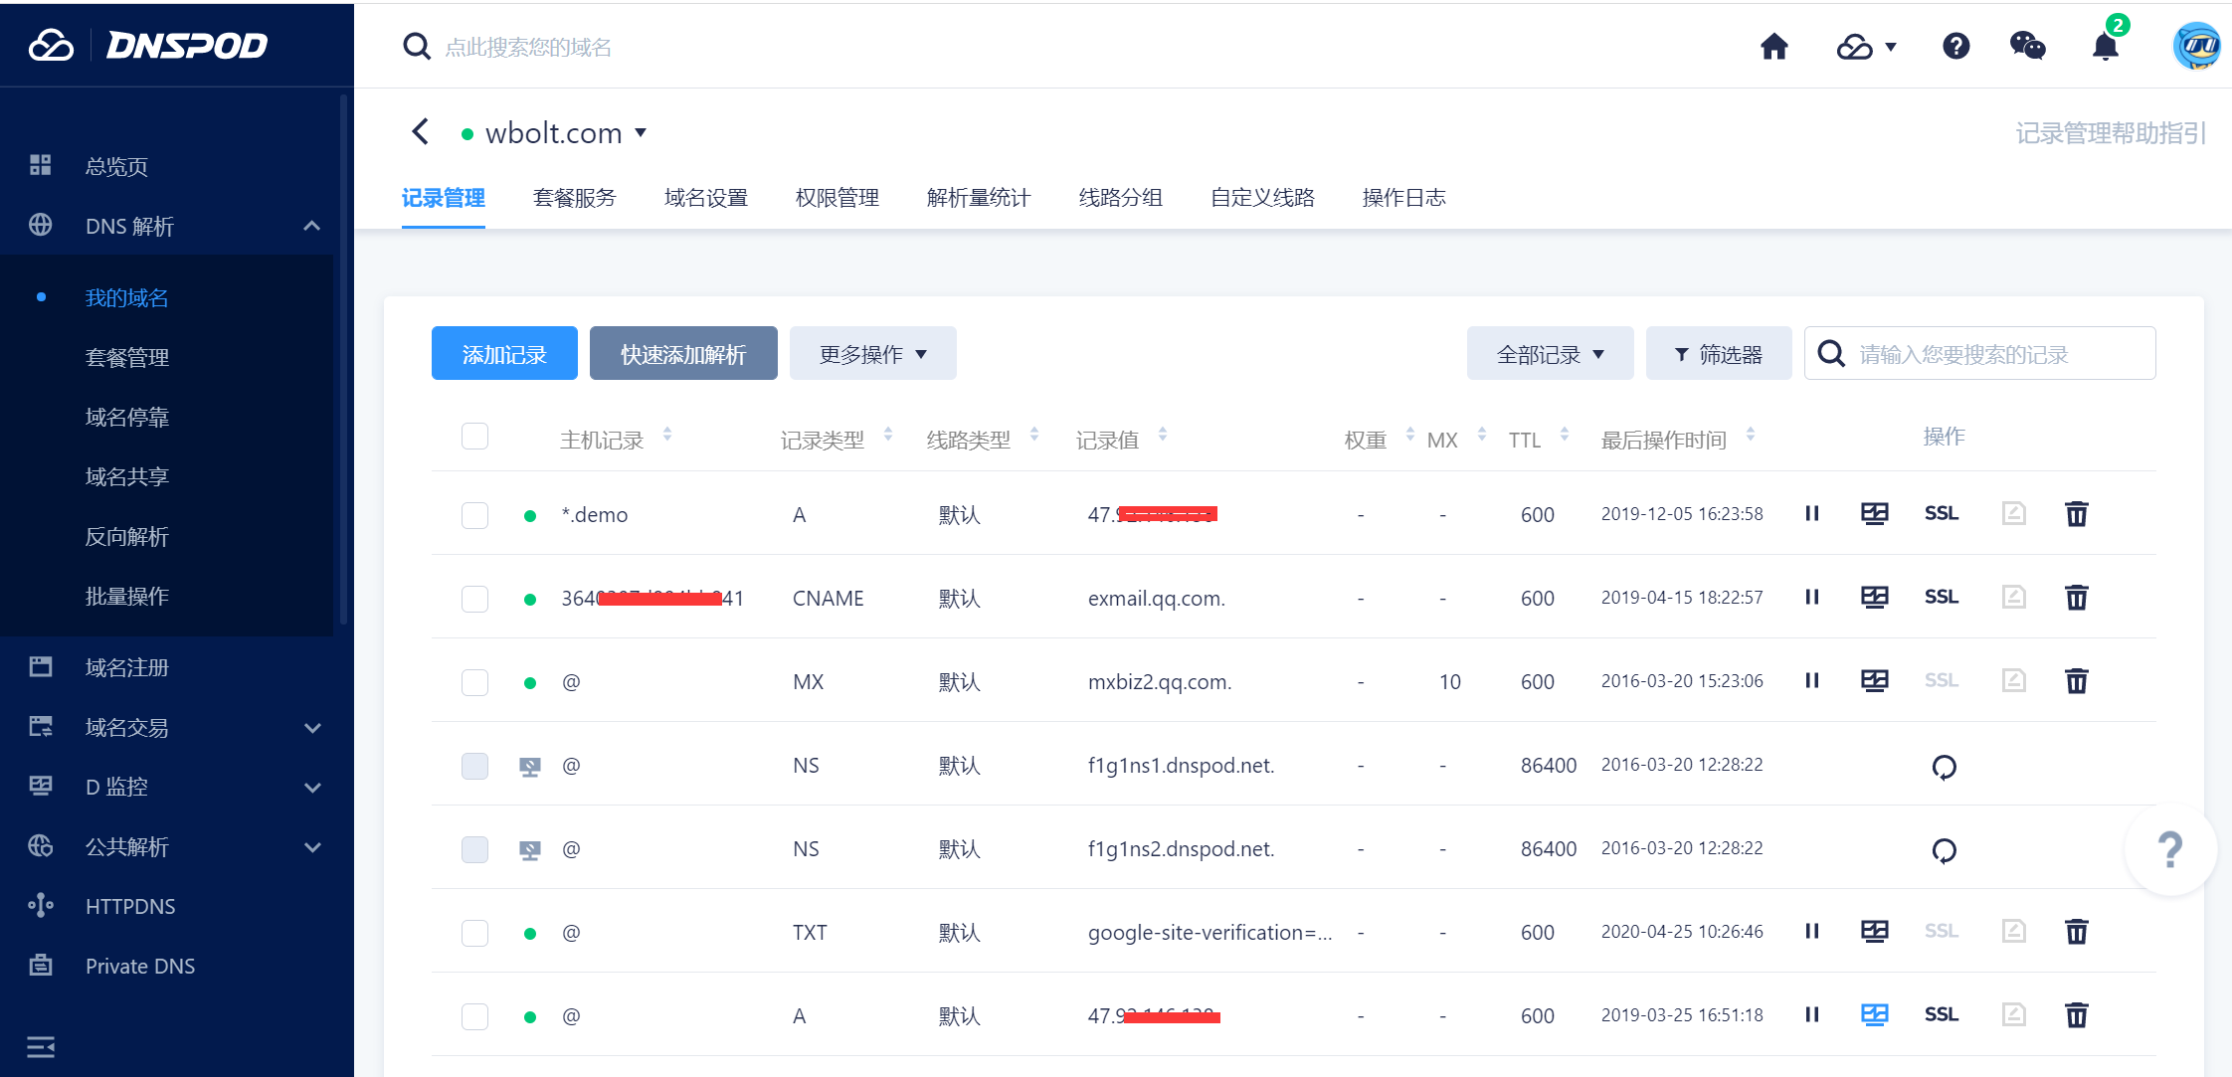Open the notifications bell
Screen dimensions: 2232x1077
[2104, 47]
